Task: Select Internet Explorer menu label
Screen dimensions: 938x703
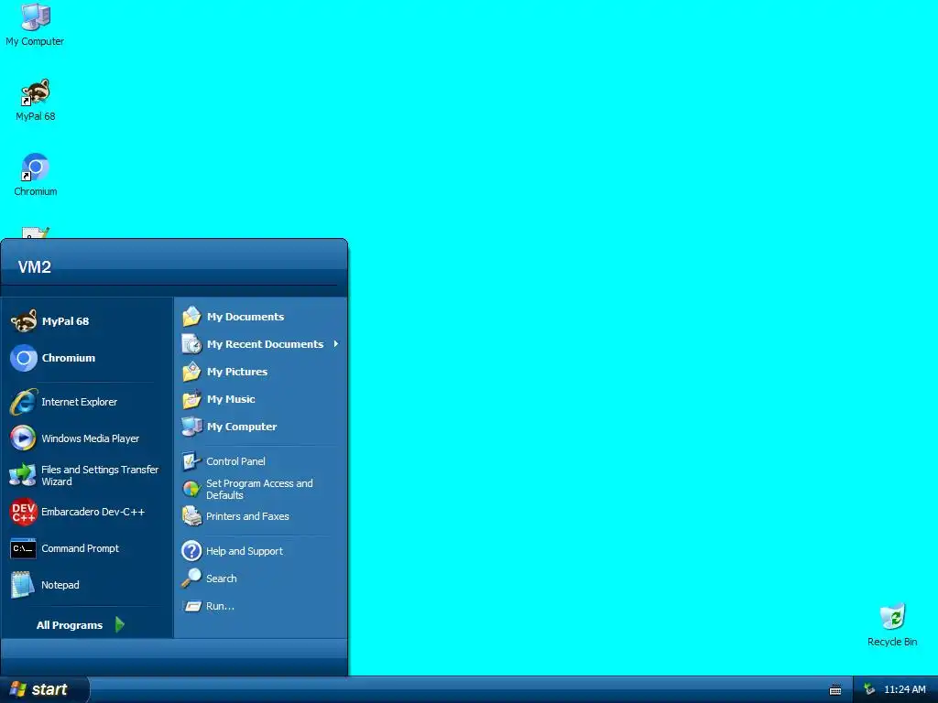Action: point(79,402)
